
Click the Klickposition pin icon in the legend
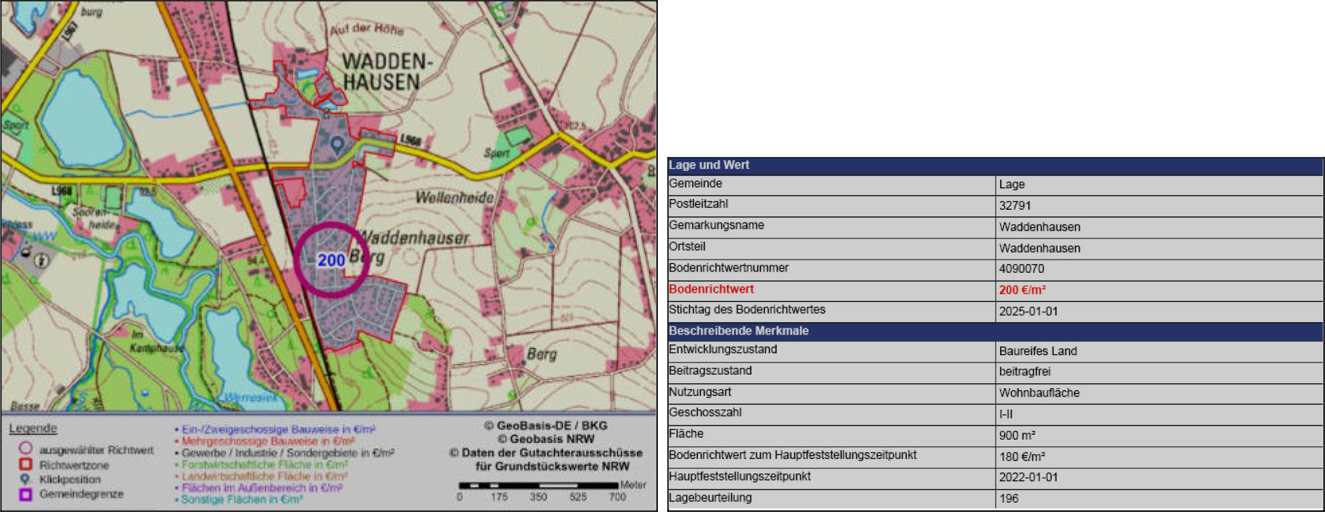[26, 479]
